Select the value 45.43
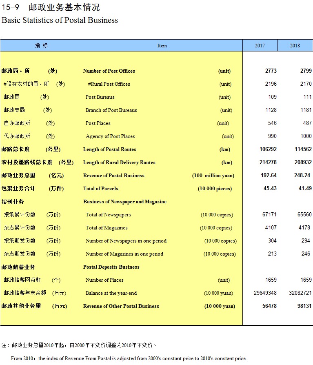The height and width of the screenshot is (365, 313). pos(270,188)
